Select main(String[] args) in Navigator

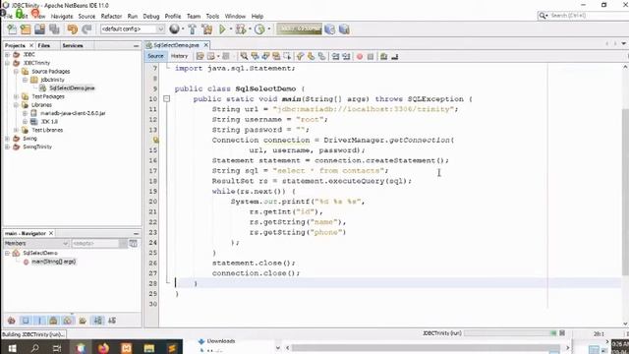pos(53,262)
